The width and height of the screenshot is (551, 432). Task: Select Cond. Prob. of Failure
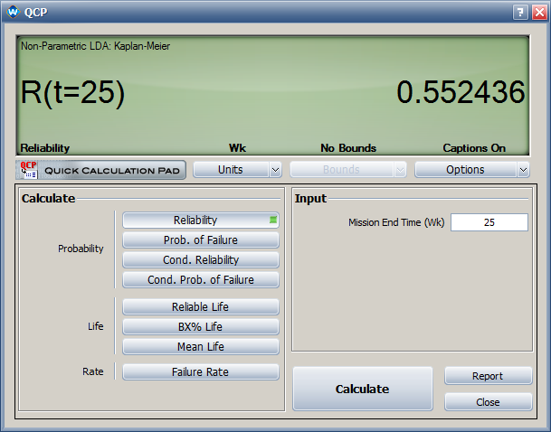(x=200, y=279)
